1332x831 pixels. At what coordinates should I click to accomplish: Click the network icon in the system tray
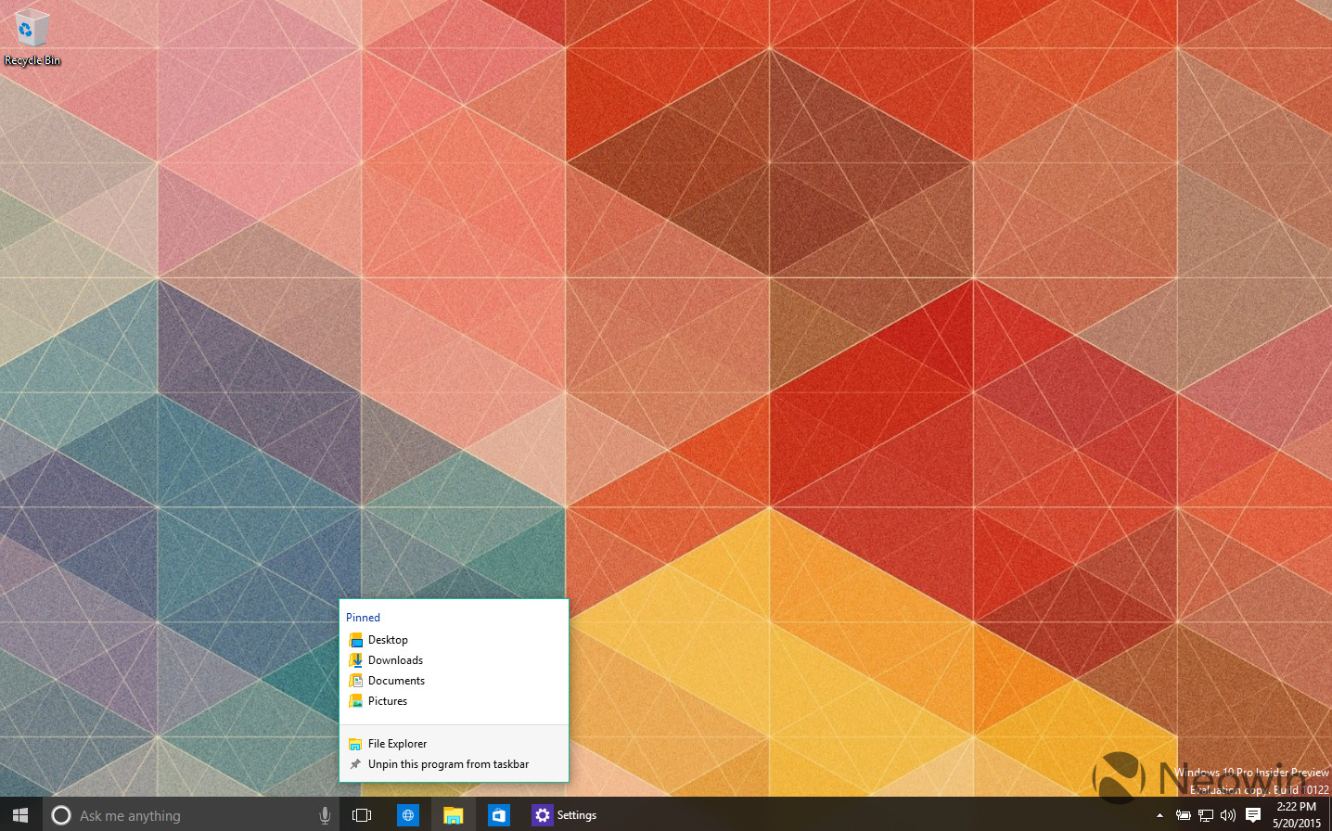[x=1205, y=814]
